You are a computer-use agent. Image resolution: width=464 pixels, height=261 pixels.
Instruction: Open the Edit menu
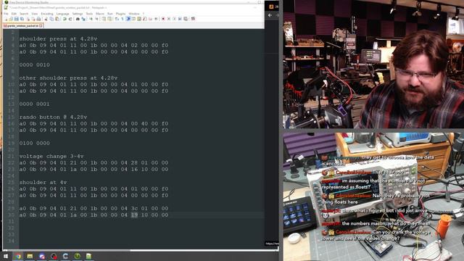pos(14,14)
